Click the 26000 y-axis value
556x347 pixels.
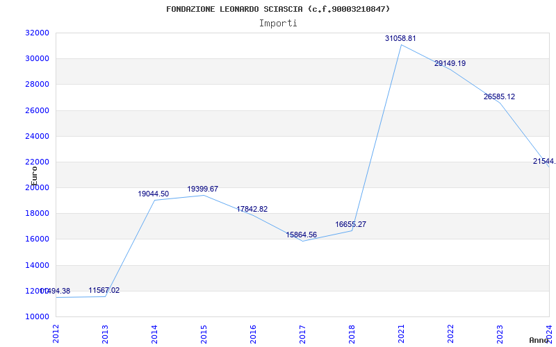click(37, 110)
